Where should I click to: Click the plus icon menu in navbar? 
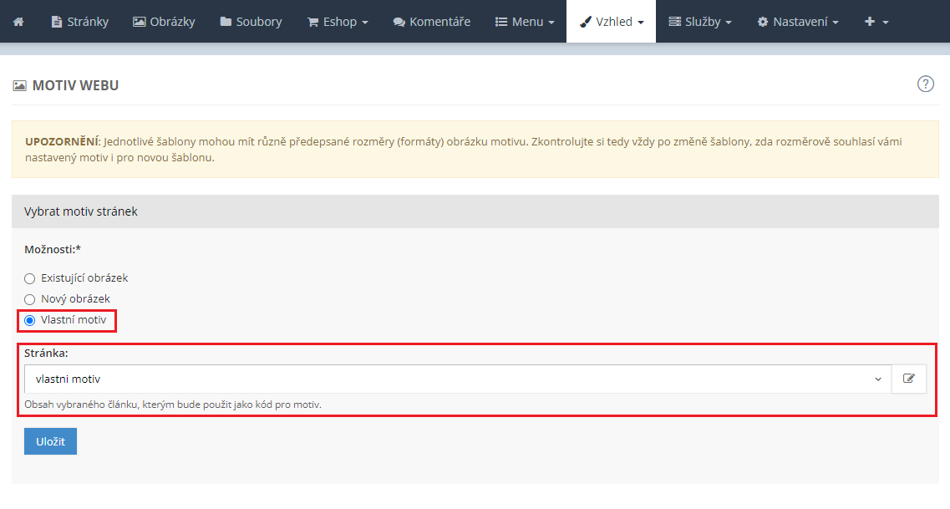(x=876, y=22)
